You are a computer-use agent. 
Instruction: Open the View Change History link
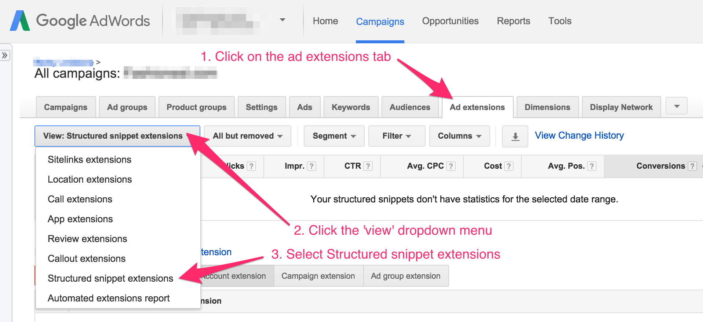click(579, 135)
